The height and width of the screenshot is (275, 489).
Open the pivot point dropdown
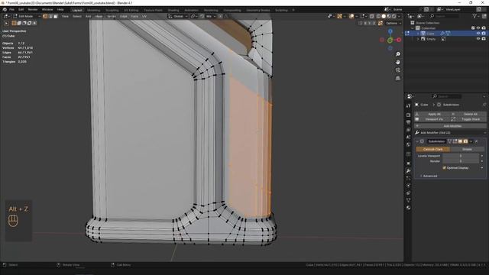point(194,16)
